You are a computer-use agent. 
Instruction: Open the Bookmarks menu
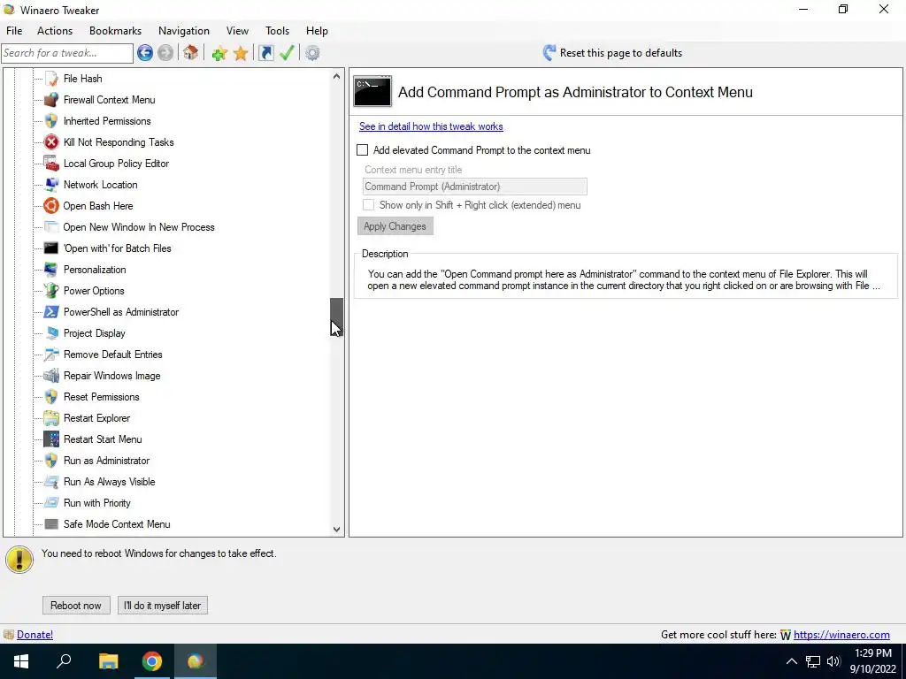click(116, 31)
